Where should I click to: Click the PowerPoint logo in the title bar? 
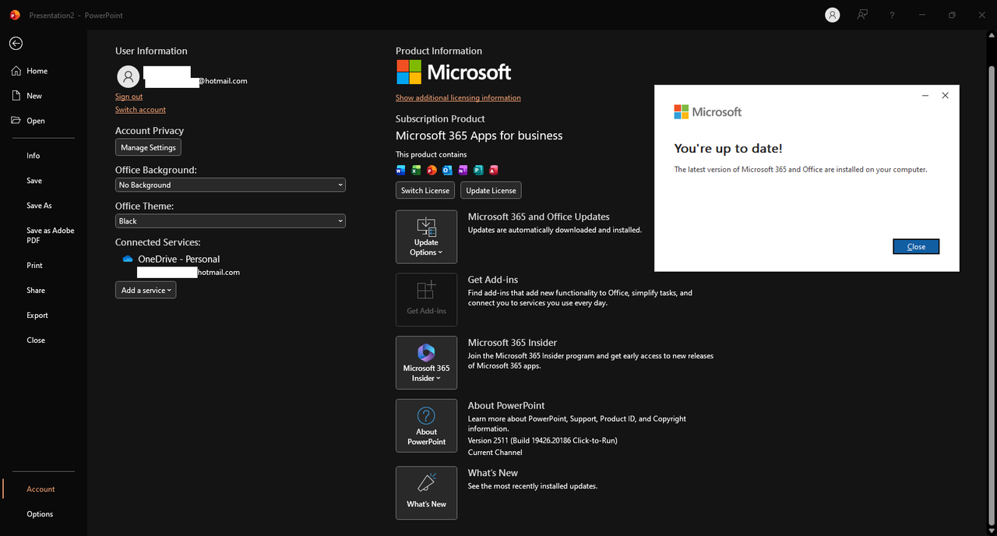[x=15, y=15]
